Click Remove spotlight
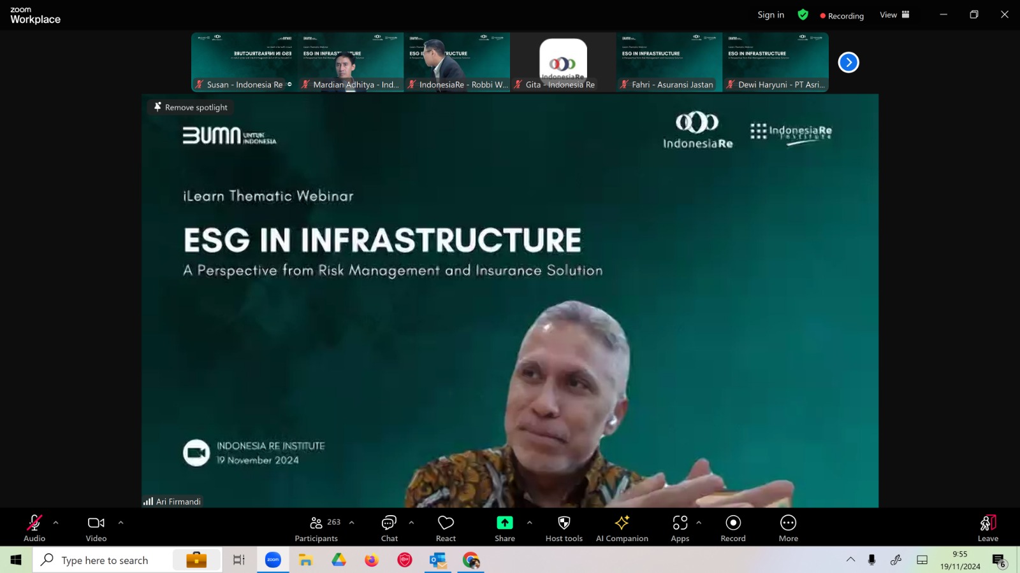This screenshot has width=1020, height=573. click(x=191, y=107)
